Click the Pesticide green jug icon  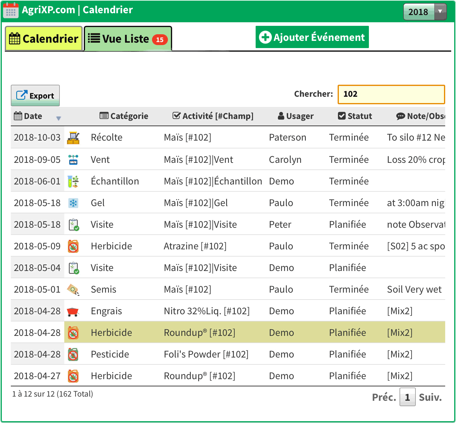(73, 355)
